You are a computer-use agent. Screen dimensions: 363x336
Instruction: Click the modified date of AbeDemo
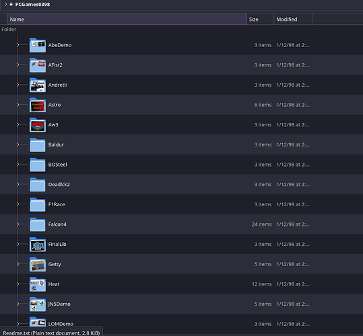pyautogui.click(x=293, y=45)
